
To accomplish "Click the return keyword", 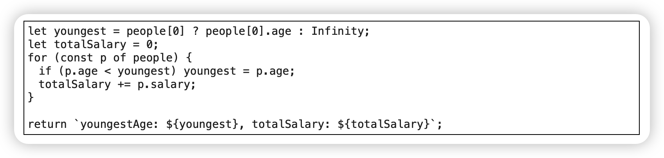I will click(x=47, y=124).
